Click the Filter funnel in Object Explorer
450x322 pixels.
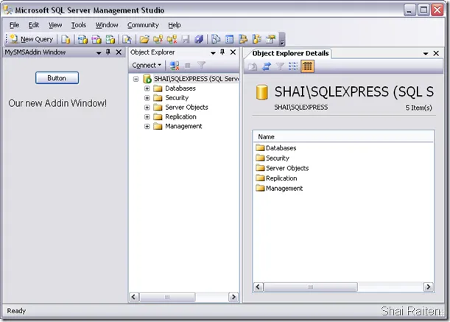[202, 66]
